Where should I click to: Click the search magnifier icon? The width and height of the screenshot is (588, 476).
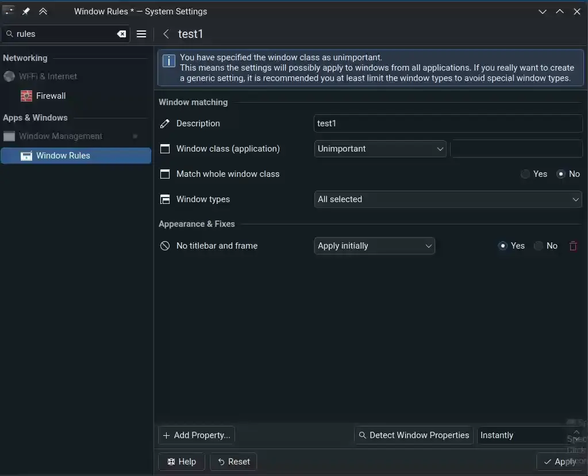tap(10, 34)
